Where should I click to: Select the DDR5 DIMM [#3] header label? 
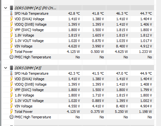point(28,68)
